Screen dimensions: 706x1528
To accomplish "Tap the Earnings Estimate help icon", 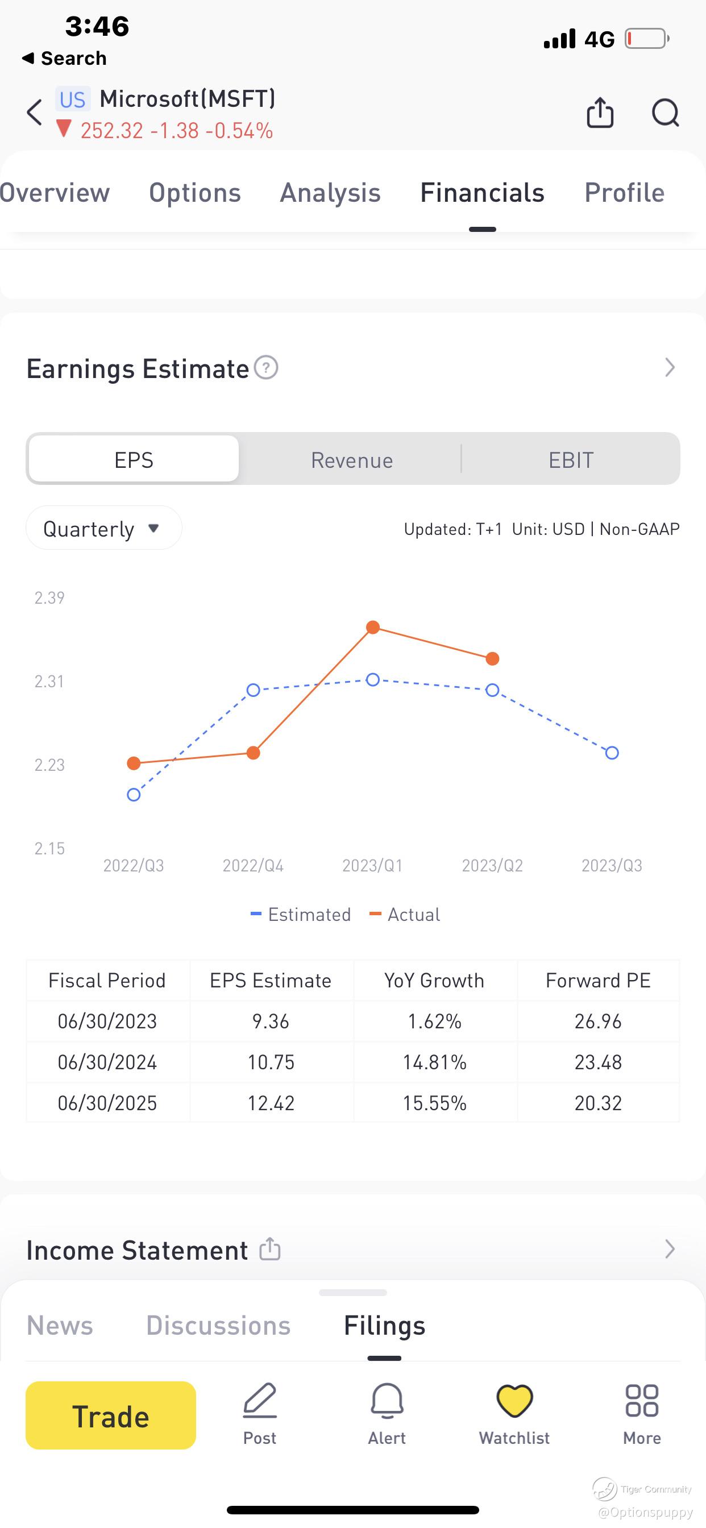I will pos(267,368).
